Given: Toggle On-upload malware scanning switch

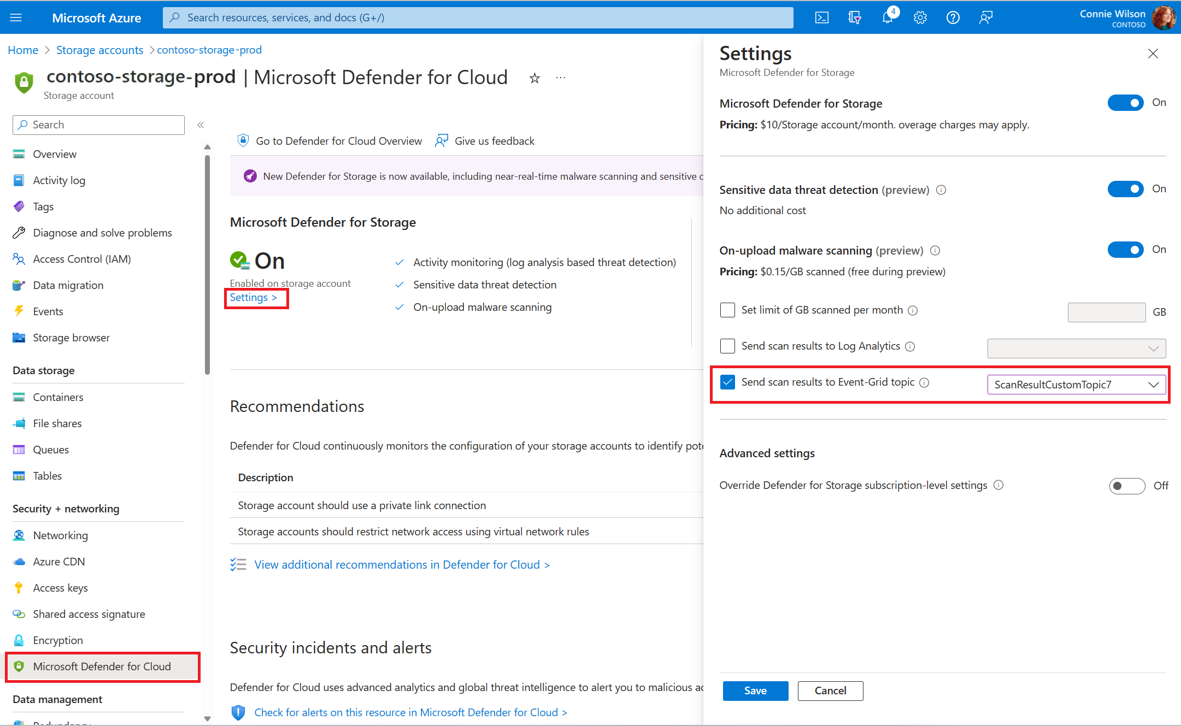Looking at the screenshot, I should click(1125, 250).
